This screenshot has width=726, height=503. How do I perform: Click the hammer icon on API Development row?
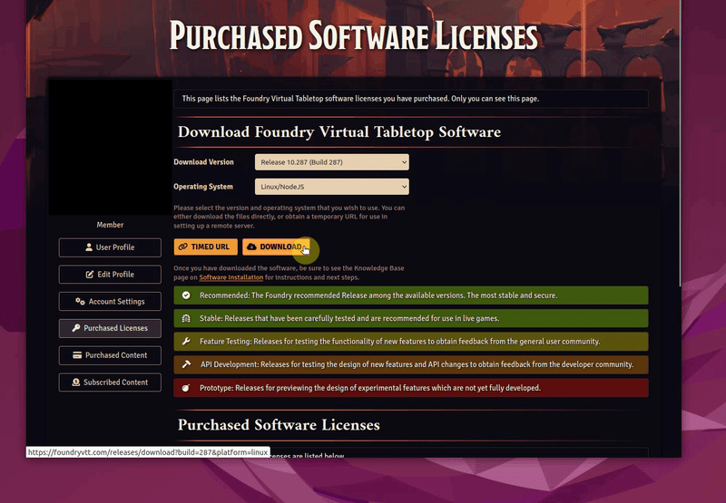pos(186,364)
